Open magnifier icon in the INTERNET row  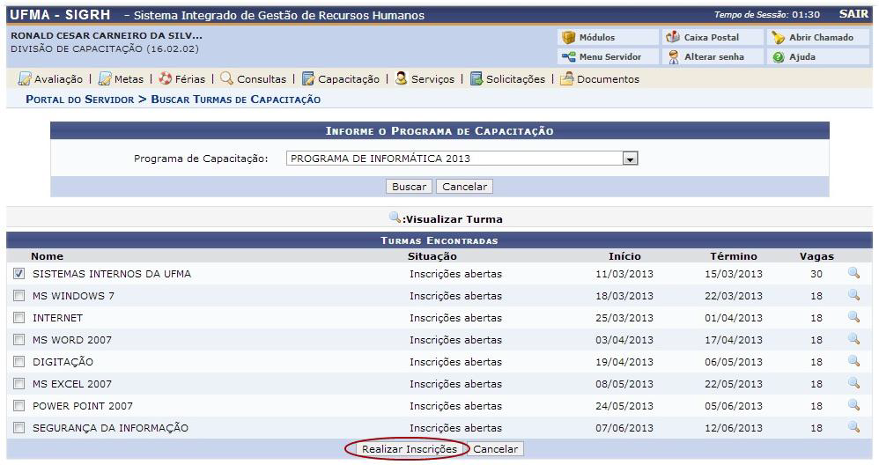pyautogui.click(x=853, y=317)
